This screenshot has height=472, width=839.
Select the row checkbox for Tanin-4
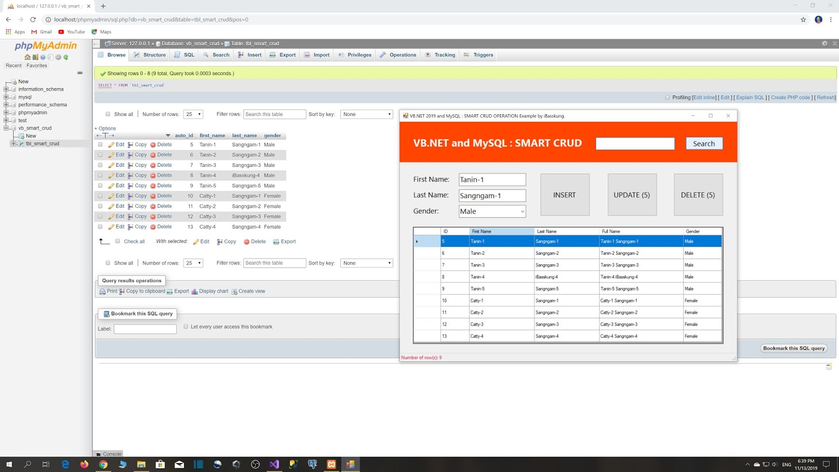[x=100, y=175]
